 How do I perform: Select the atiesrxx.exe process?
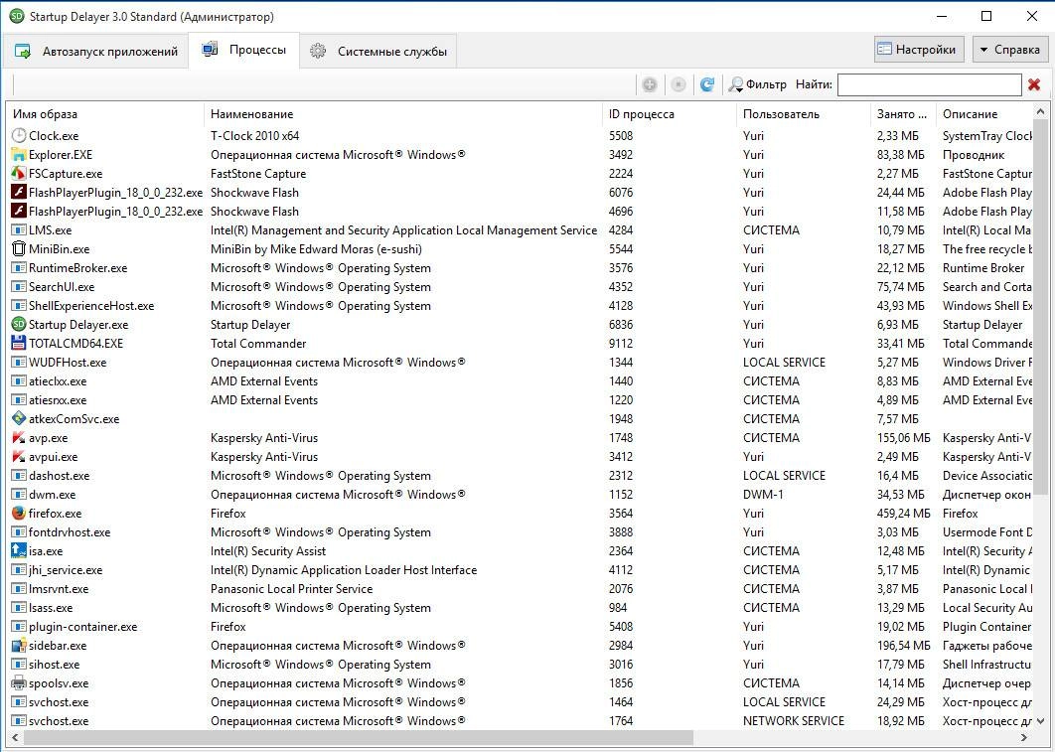coord(521,399)
